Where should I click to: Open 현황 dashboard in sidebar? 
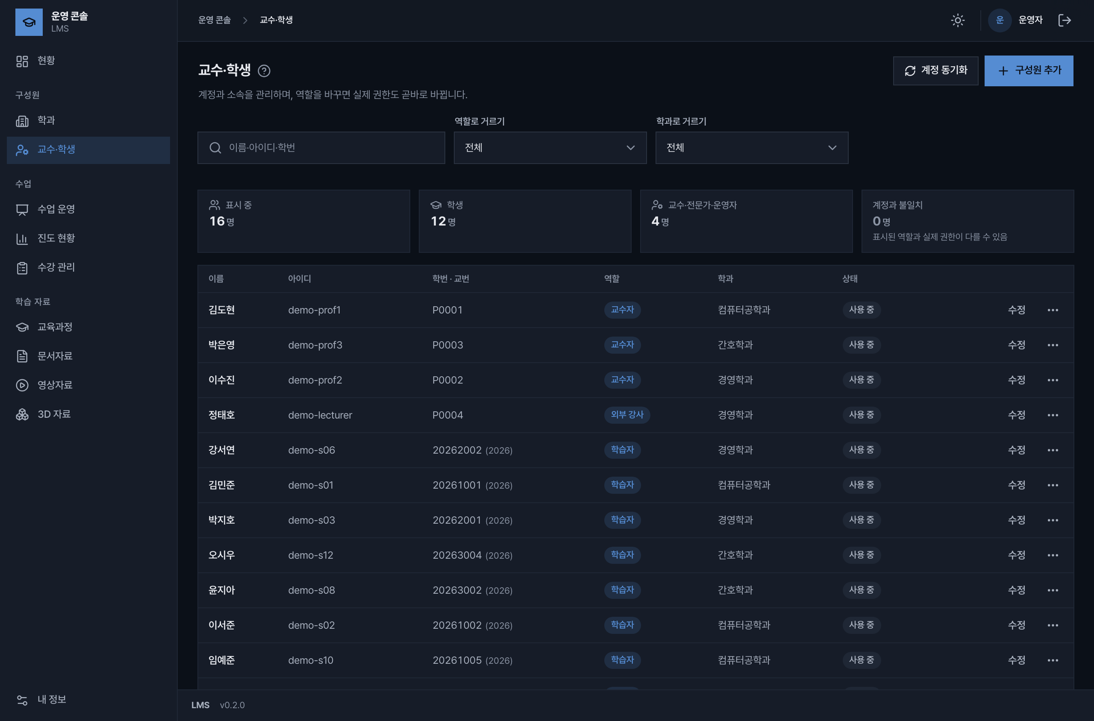[88, 61]
